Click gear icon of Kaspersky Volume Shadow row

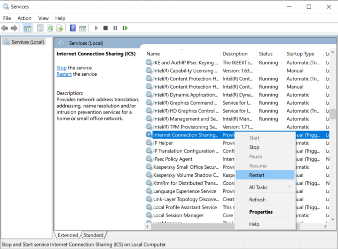(149, 175)
